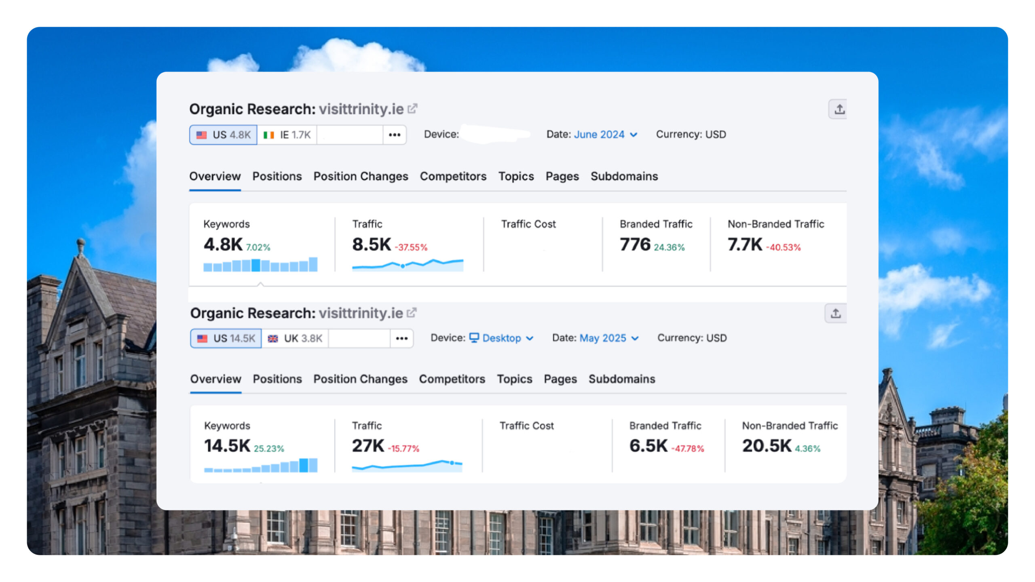1035x582 pixels.
Task: Switch to upper Position Changes tab
Action: pyautogui.click(x=361, y=176)
